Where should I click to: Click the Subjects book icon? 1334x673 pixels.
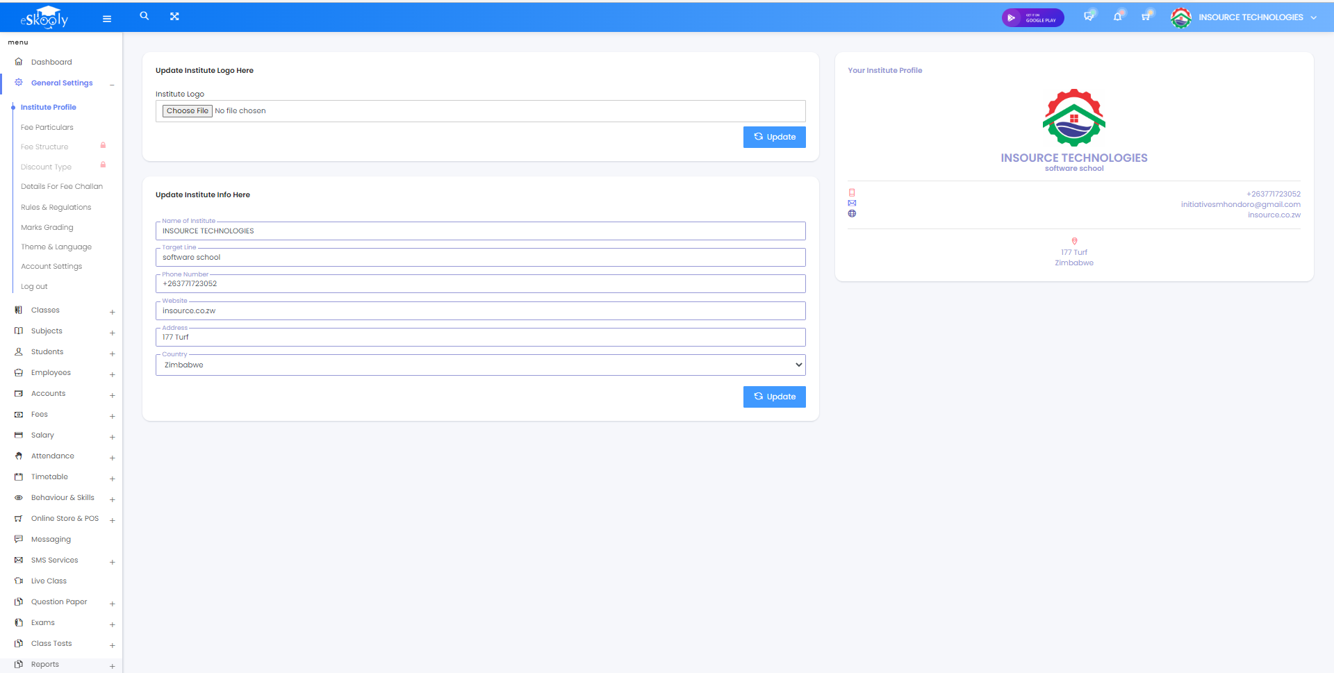pyautogui.click(x=19, y=331)
